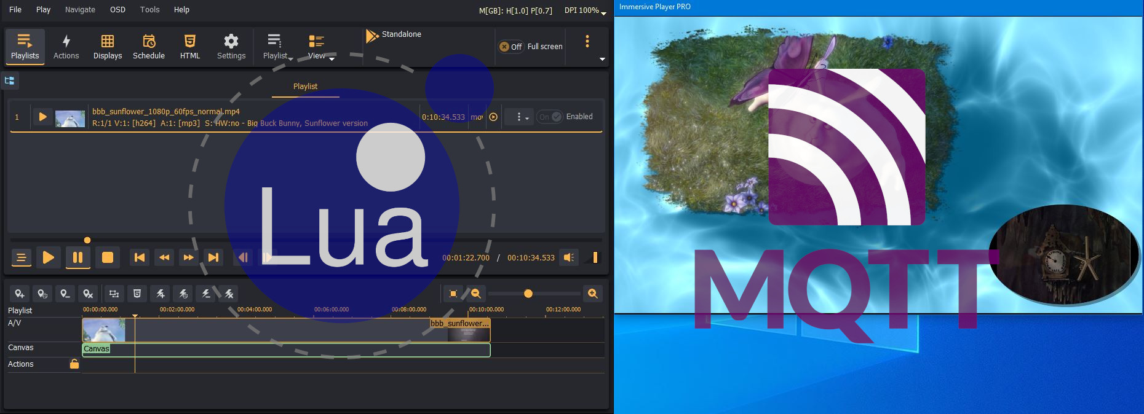Open the Displays grid section

(108, 47)
